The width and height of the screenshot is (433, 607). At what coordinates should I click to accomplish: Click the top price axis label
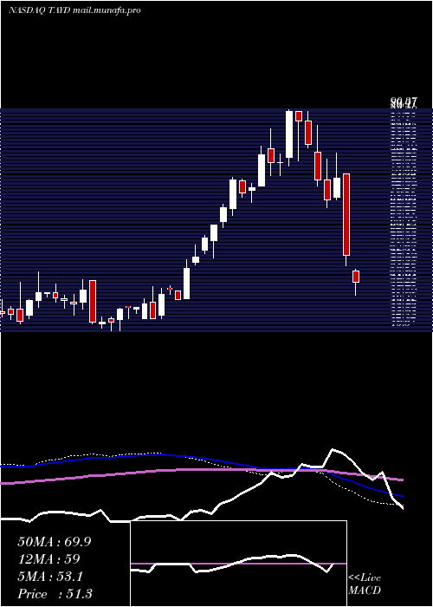(404, 101)
